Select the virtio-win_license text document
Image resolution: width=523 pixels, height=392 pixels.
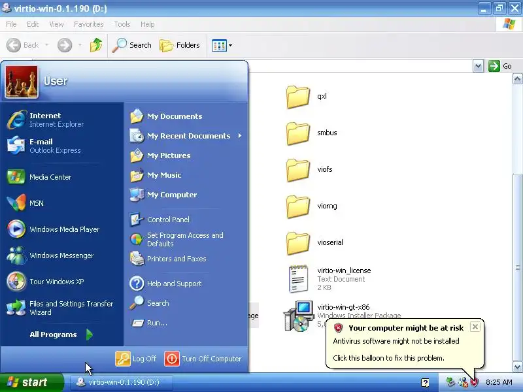click(x=329, y=279)
